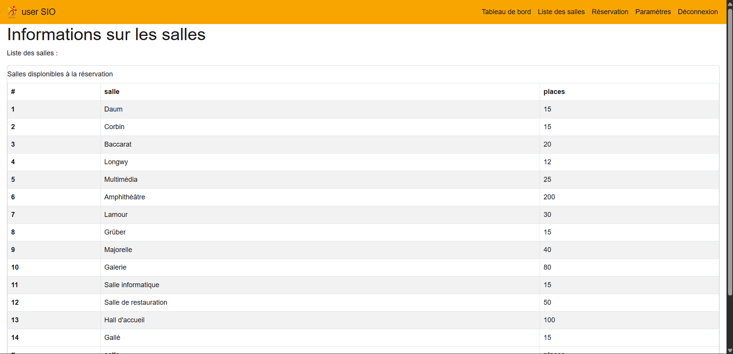
Task: Click the # column header
Action: [13, 92]
